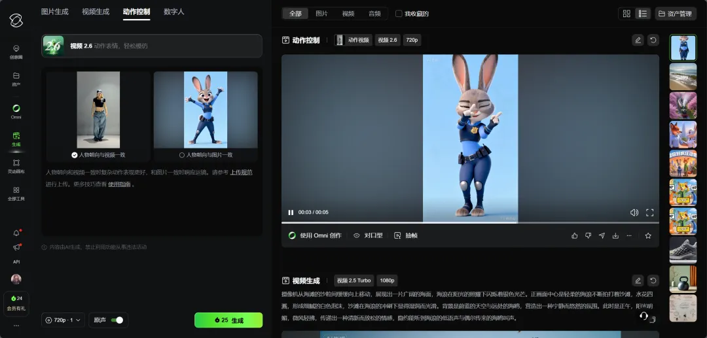Open the 视频 2.6 model selector
707x338 pixels.
click(x=151, y=46)
